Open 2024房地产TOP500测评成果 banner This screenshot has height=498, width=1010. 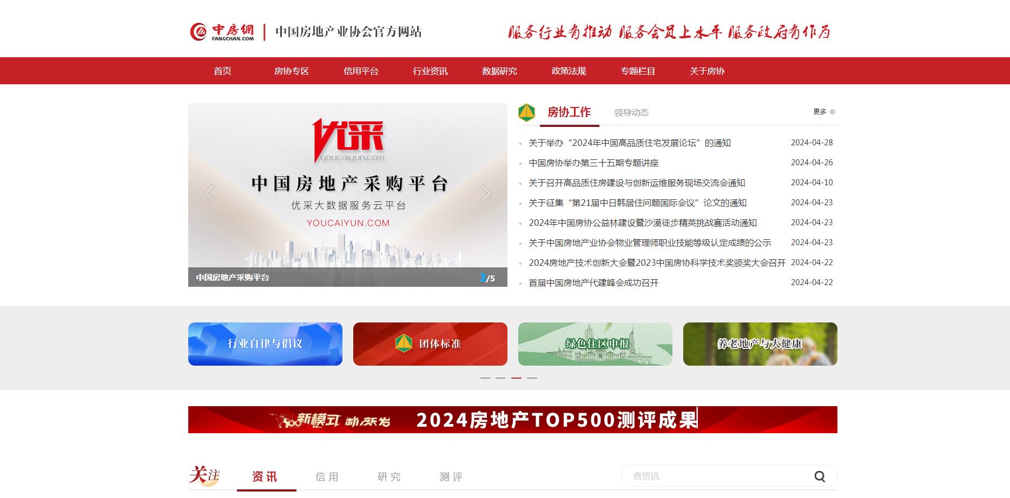(513, 420)
